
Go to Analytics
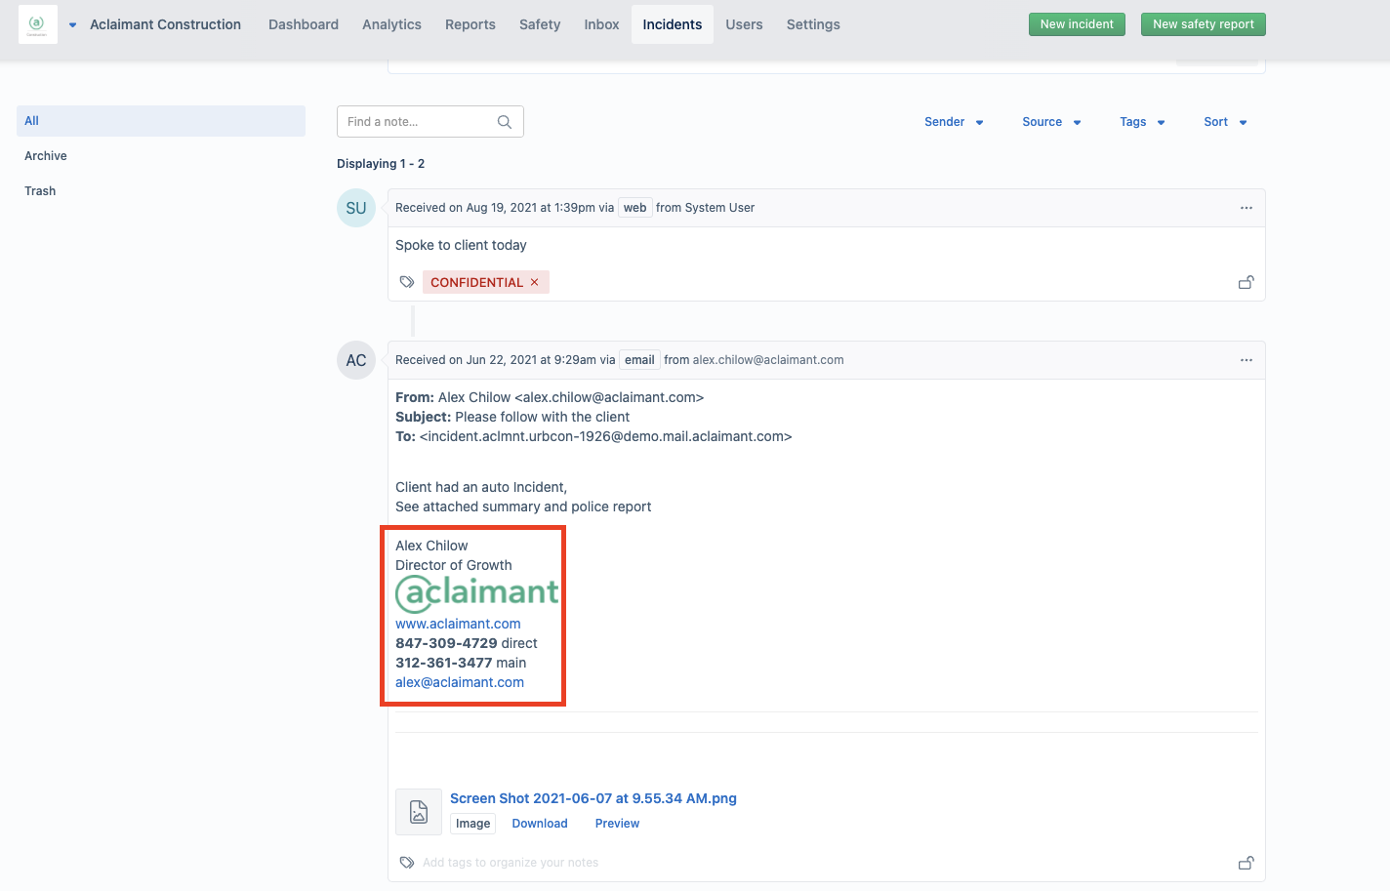tap(391, 24)
